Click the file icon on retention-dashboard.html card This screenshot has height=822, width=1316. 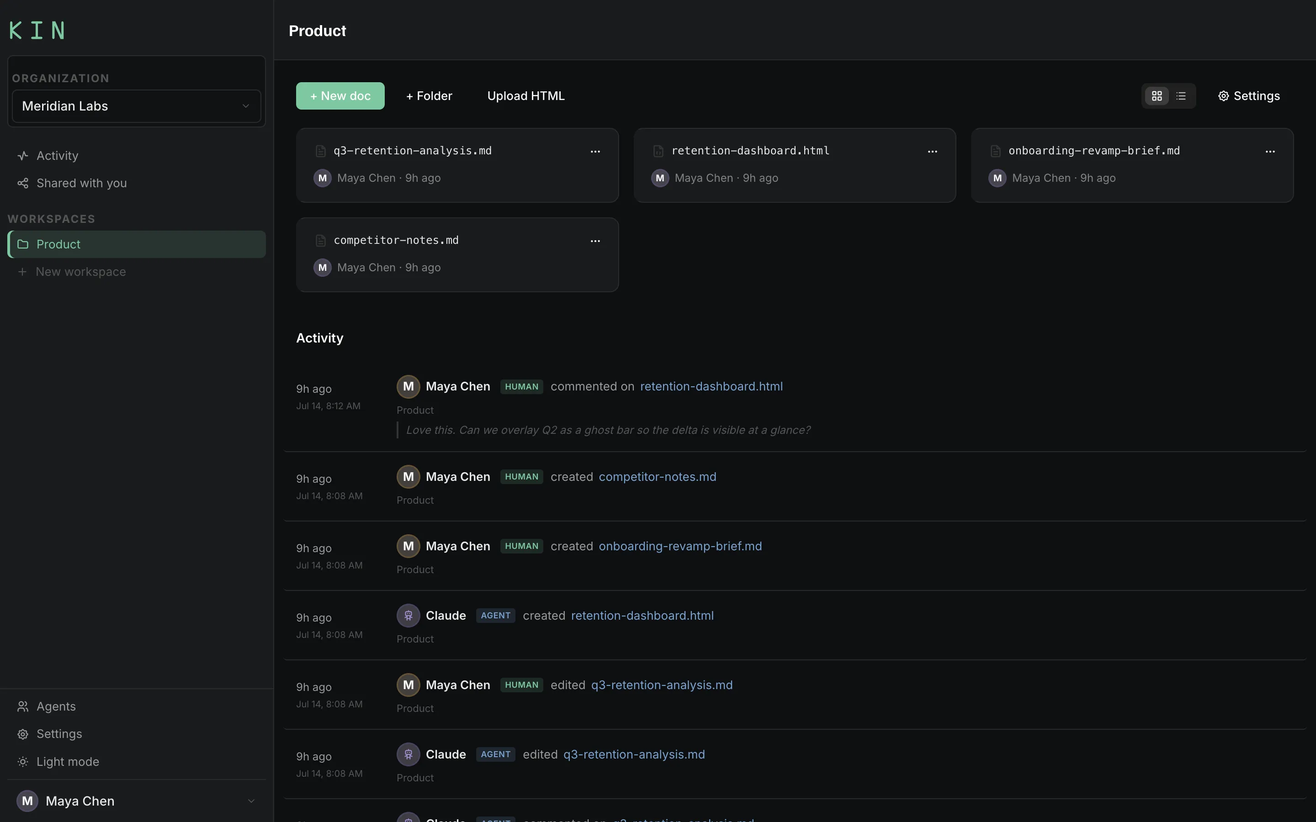[x=658, y=151]
